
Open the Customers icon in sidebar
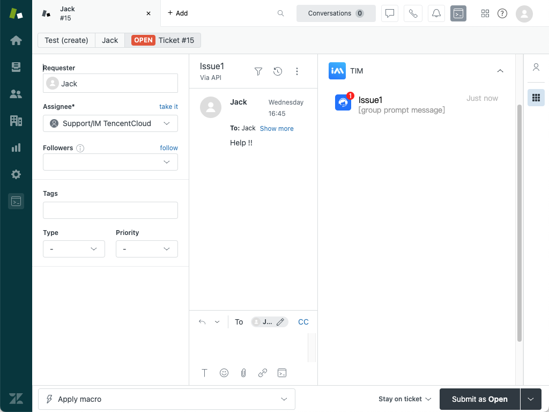[16, 94]
